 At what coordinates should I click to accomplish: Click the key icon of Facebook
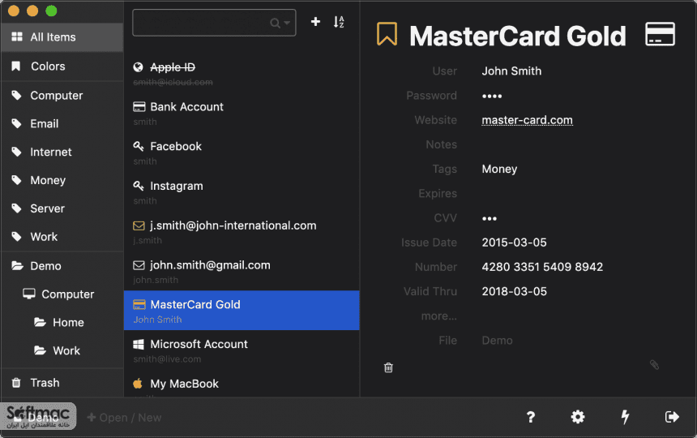[139, 146]
